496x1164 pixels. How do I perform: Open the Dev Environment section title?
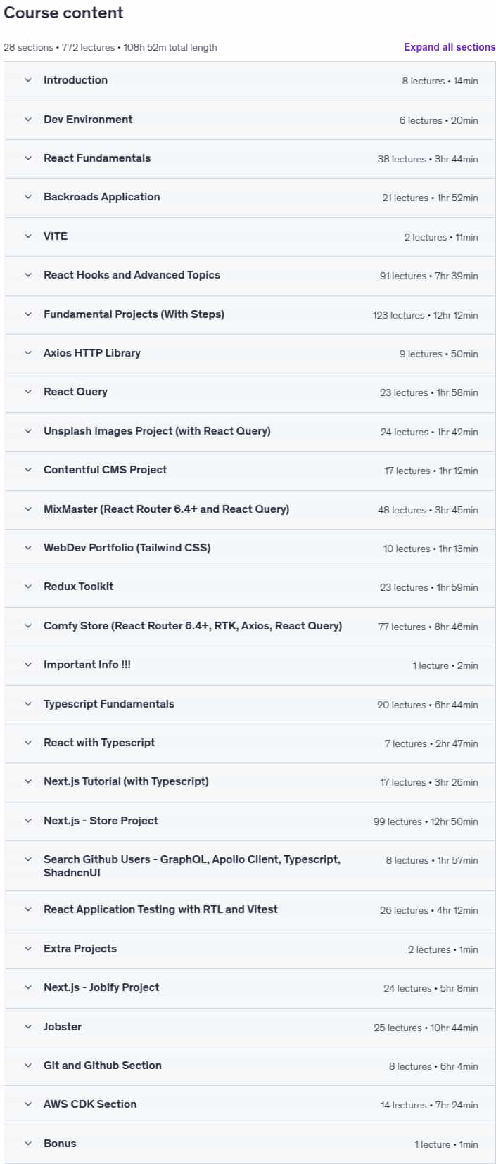click(88, 120)
